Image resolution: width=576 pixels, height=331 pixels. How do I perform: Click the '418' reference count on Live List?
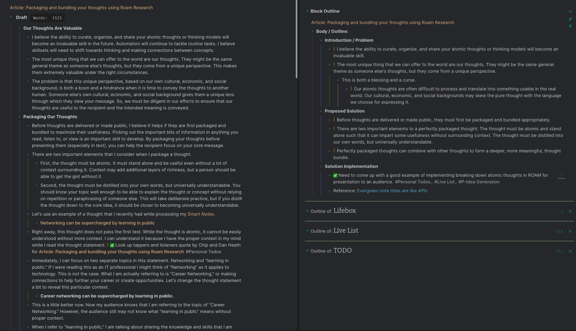559,231
